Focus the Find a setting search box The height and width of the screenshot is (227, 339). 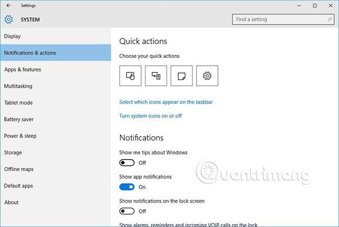pyautogui.click(x=283, y=19)
